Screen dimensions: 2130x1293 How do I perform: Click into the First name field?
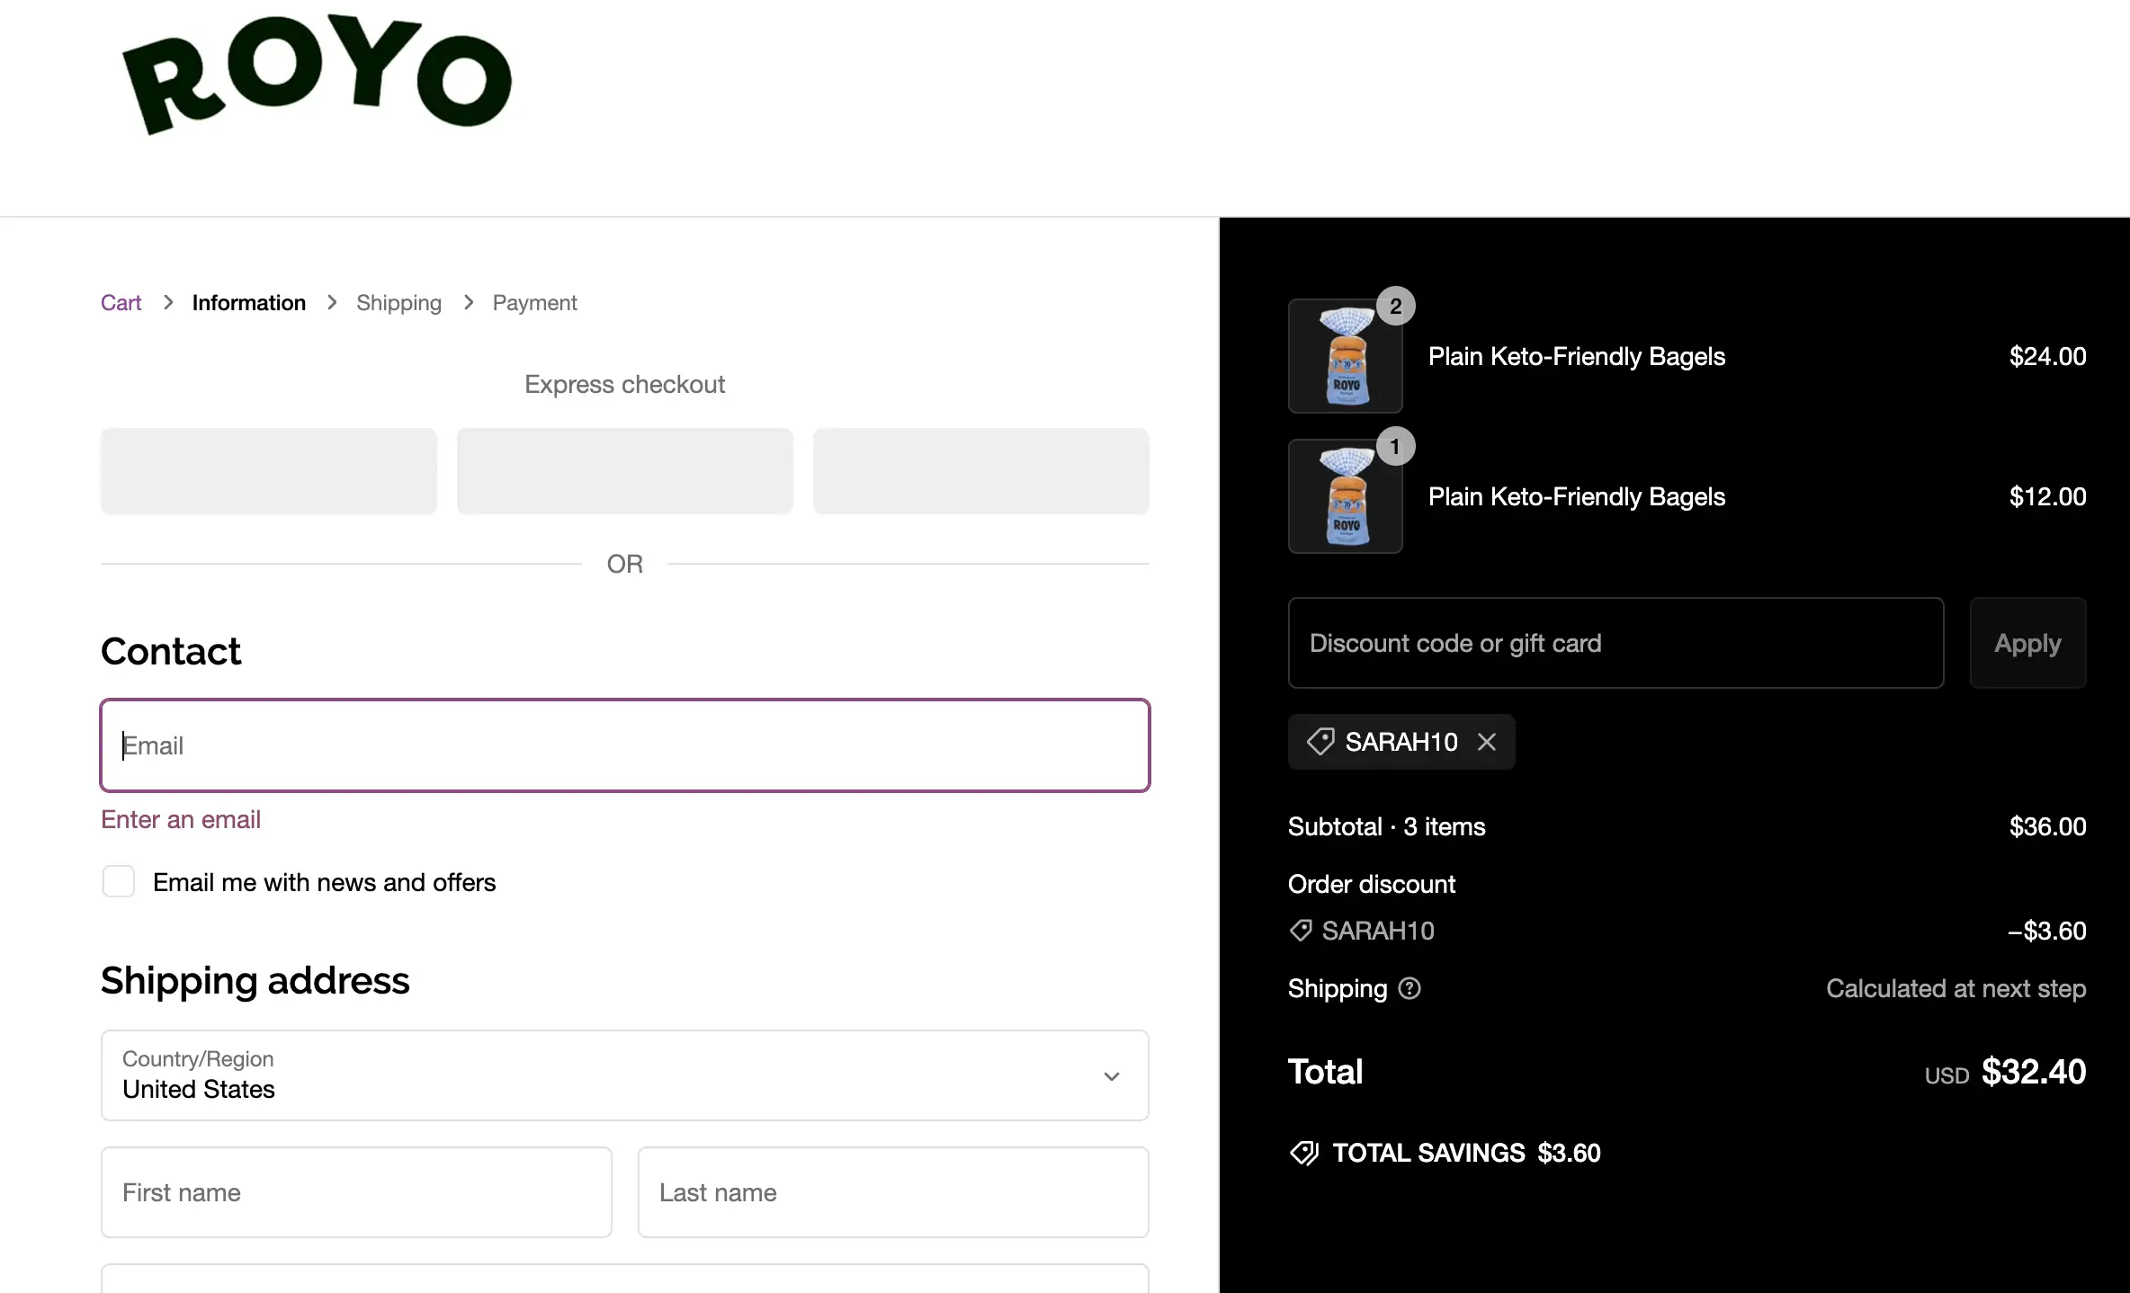click(356, 1192)
